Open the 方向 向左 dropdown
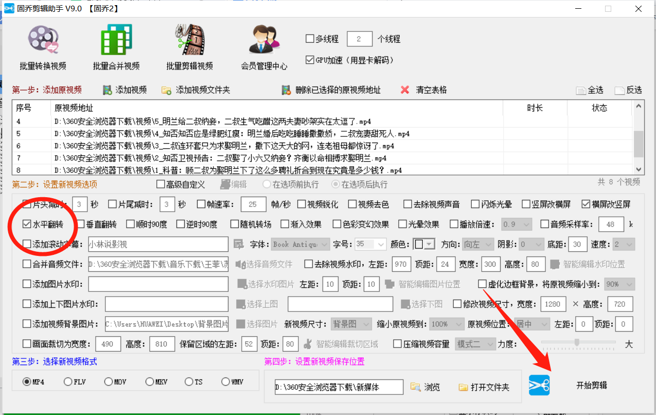 tap(477, 244)
